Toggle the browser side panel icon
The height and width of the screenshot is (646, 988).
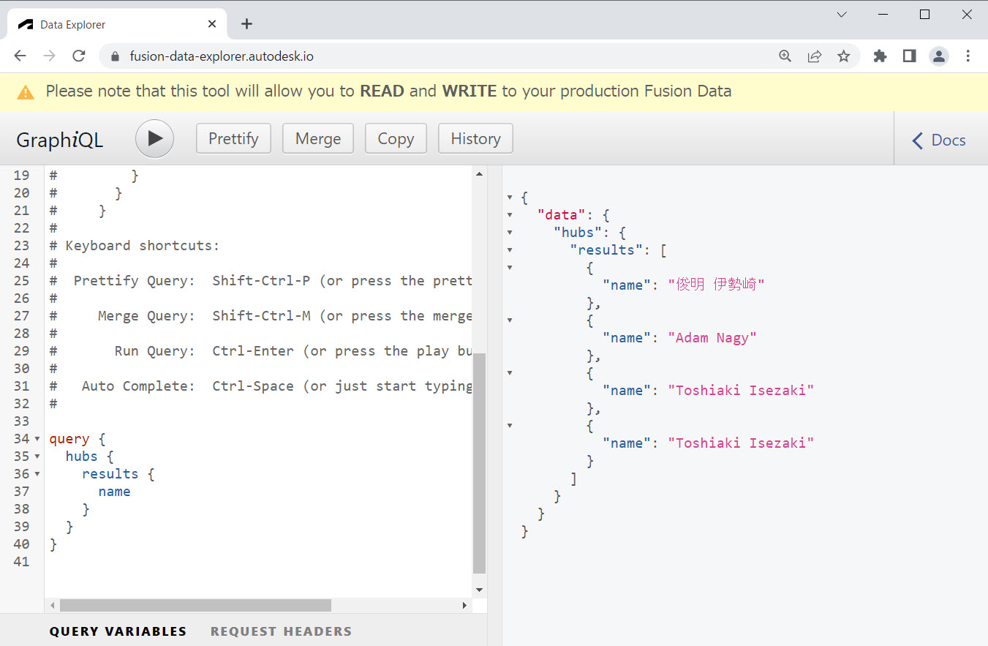pyautogui.click(x=910, y=56)
